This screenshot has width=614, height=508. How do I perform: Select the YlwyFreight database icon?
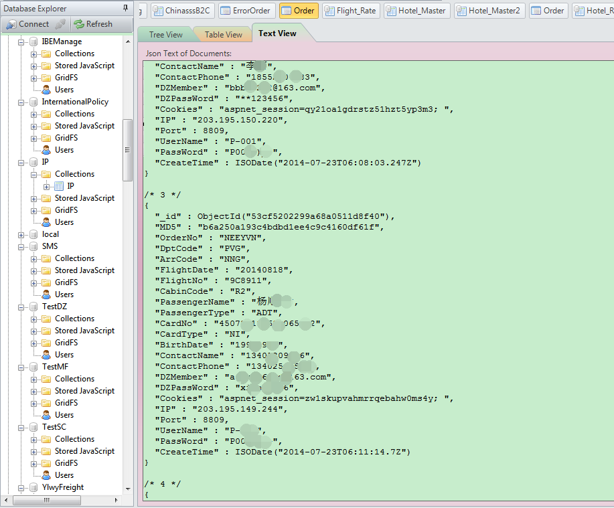(x=33, y=488)
